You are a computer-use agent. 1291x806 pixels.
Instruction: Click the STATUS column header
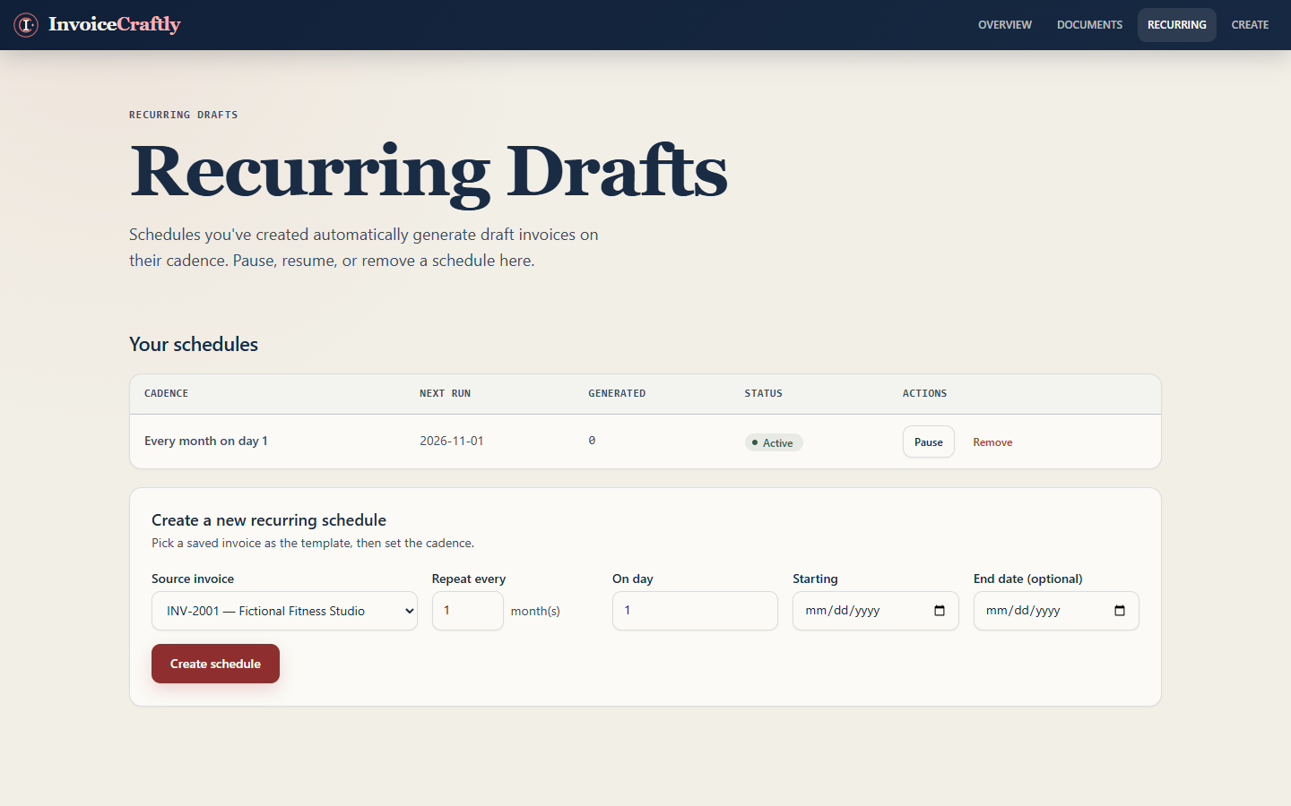click(763, 393)
